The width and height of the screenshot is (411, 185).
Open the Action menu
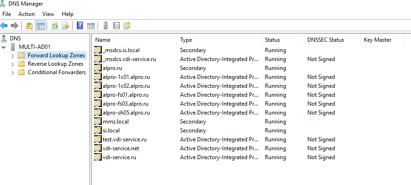point(26,14)
